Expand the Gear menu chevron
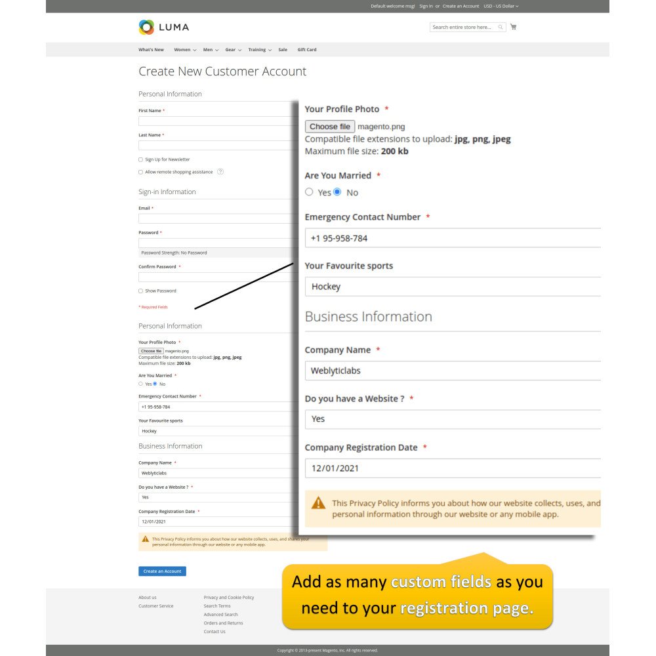The width and height of the screenshot is (656, 656). [x=239, y=51]
